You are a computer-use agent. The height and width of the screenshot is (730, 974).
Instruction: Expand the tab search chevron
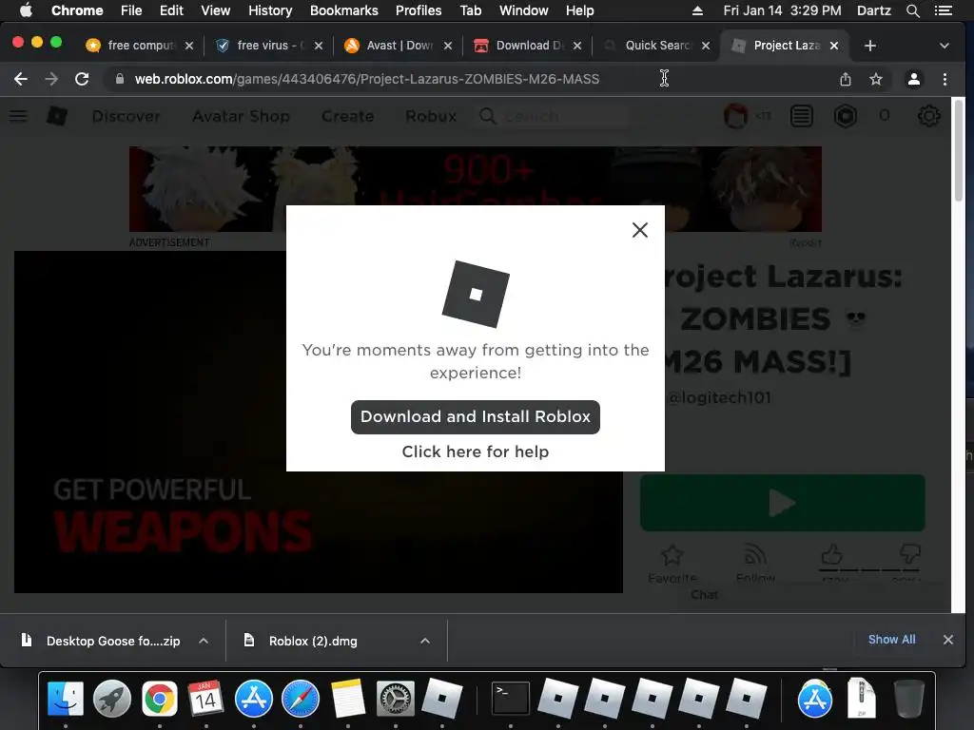point(945,46)
